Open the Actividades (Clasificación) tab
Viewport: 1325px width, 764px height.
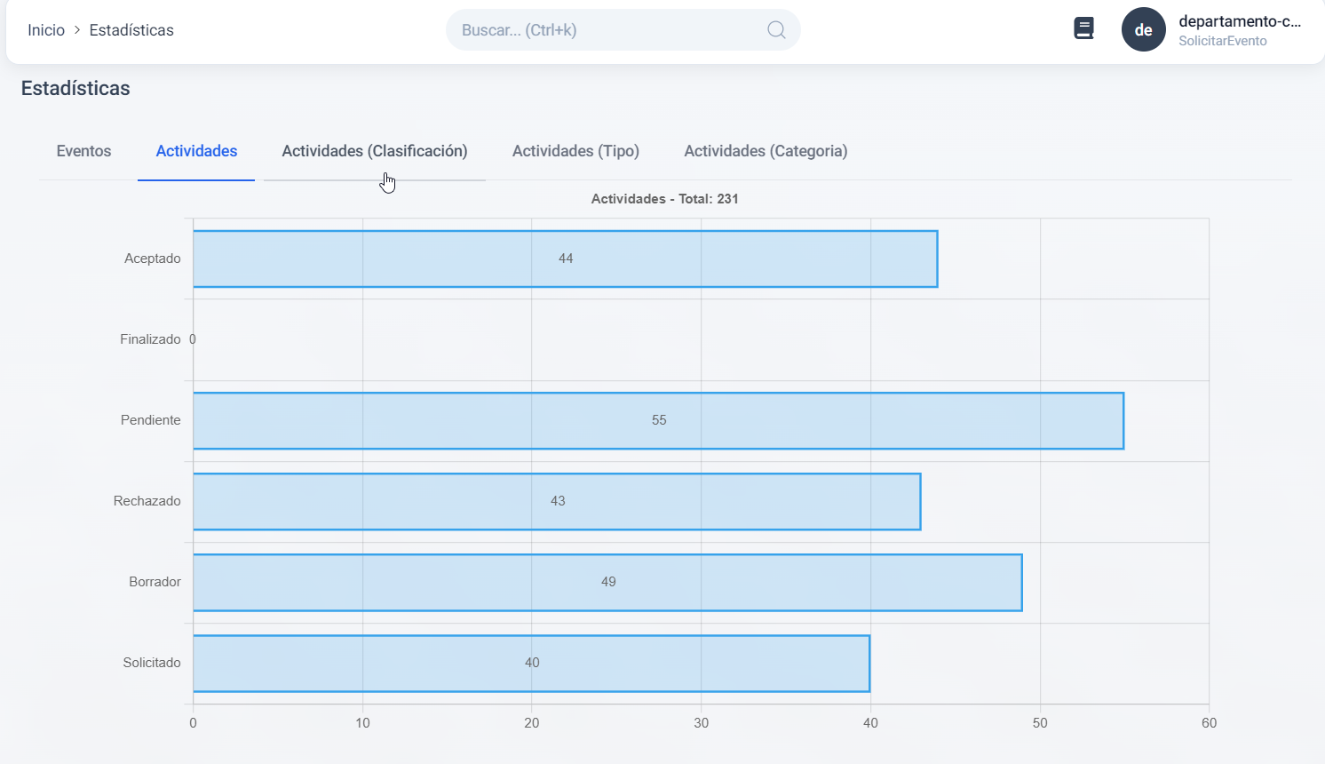point(374,151)
